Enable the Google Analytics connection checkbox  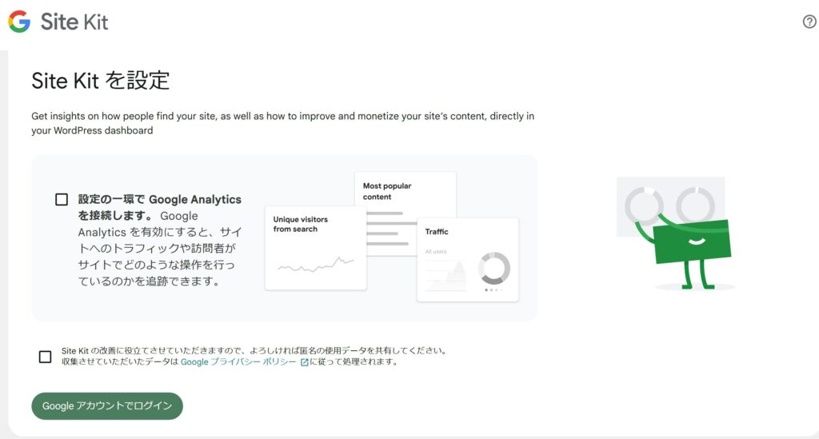click(62, 199)
